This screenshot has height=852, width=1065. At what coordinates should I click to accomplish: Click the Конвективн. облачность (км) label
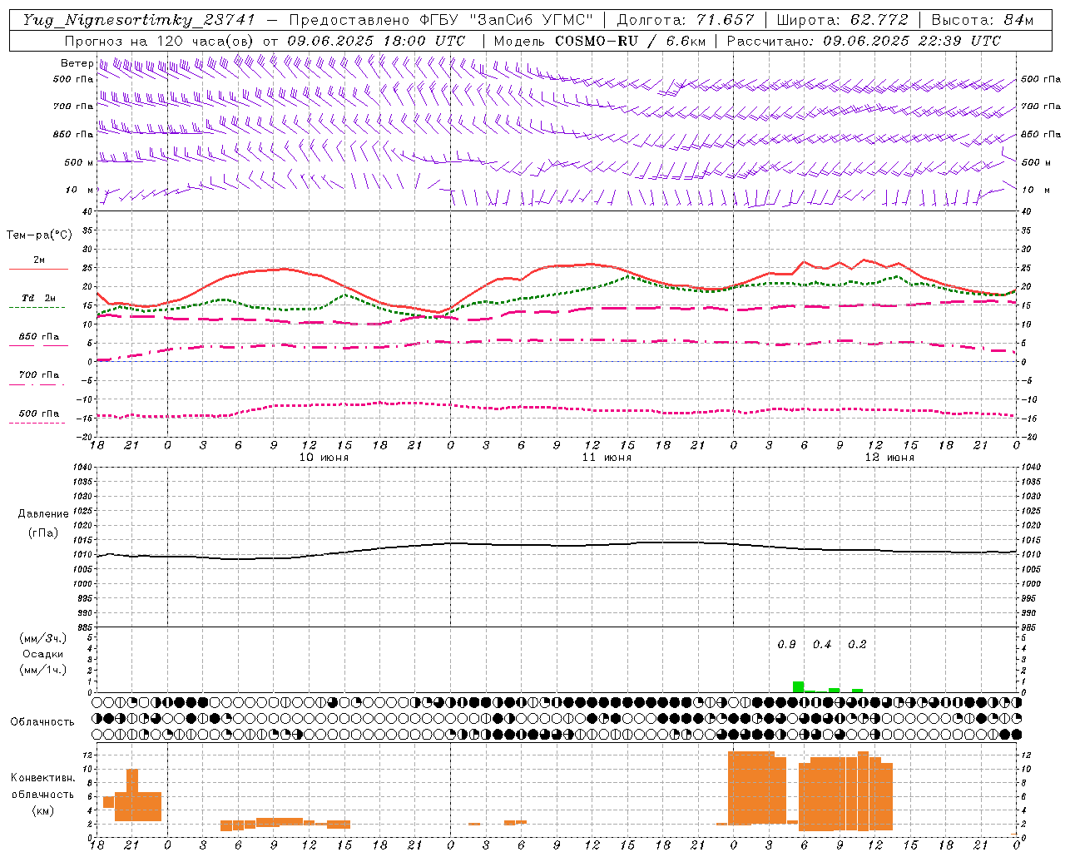pos(42,794)
